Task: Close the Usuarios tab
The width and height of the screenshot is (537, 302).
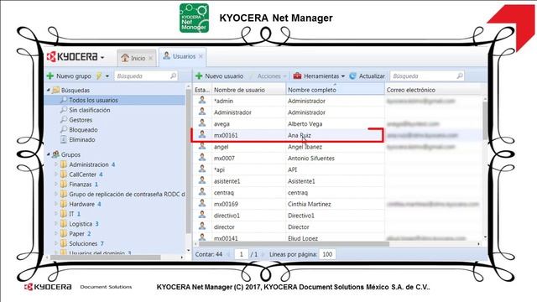Action: pos(201,56)
